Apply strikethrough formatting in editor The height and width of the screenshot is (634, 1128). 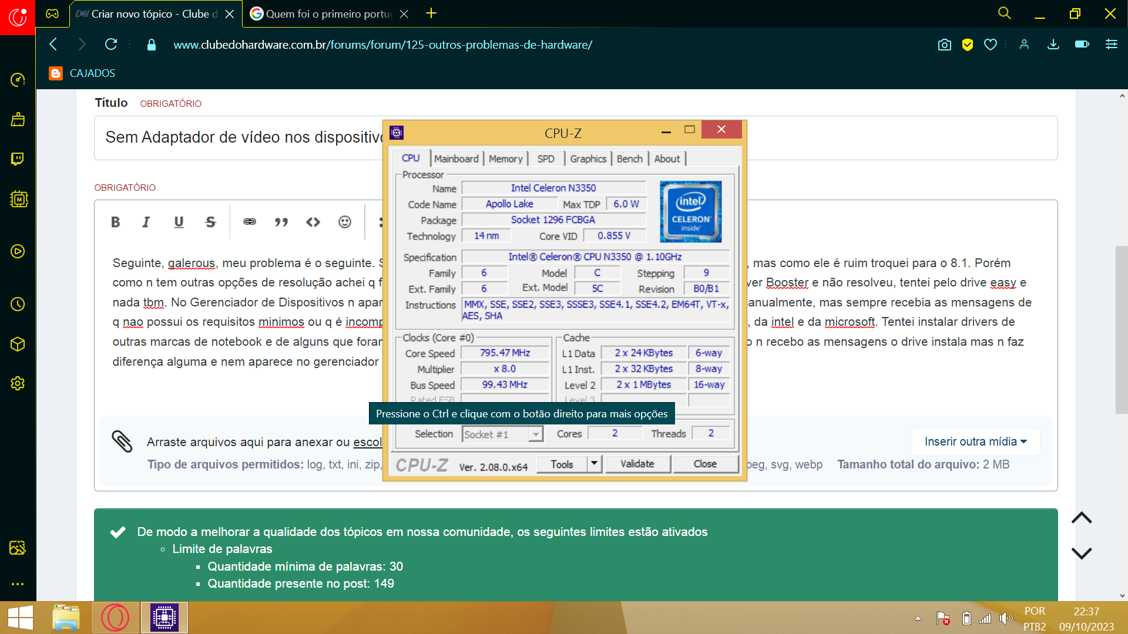(211, 222)
